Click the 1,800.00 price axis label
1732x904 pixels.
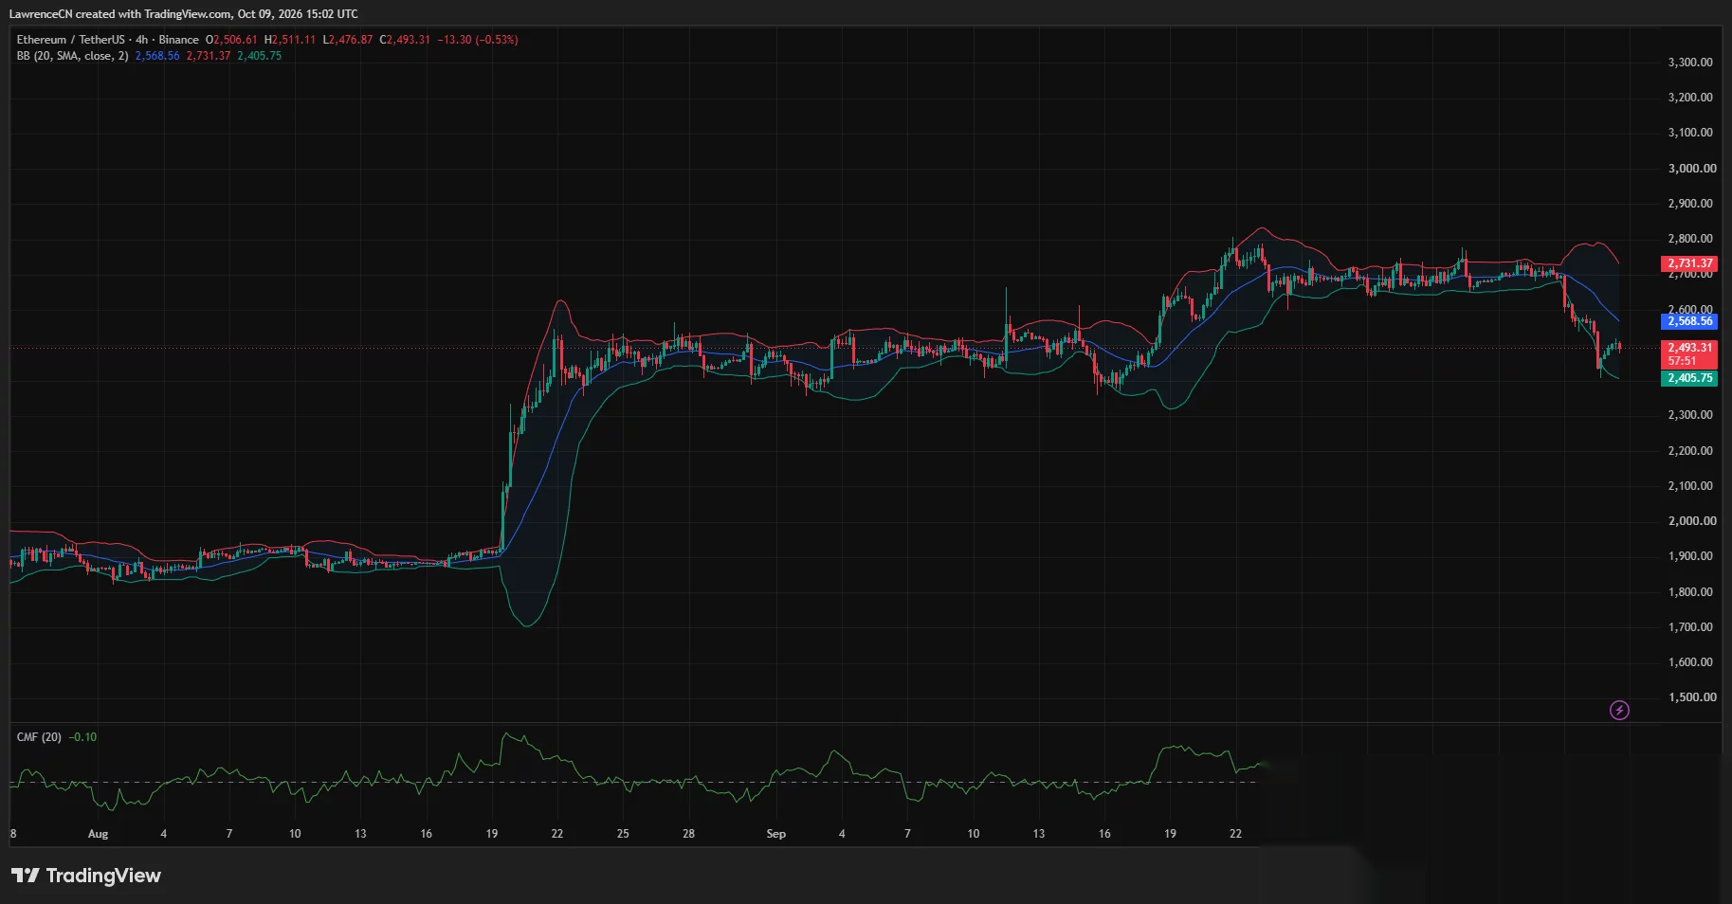[x=1690, y=592]
